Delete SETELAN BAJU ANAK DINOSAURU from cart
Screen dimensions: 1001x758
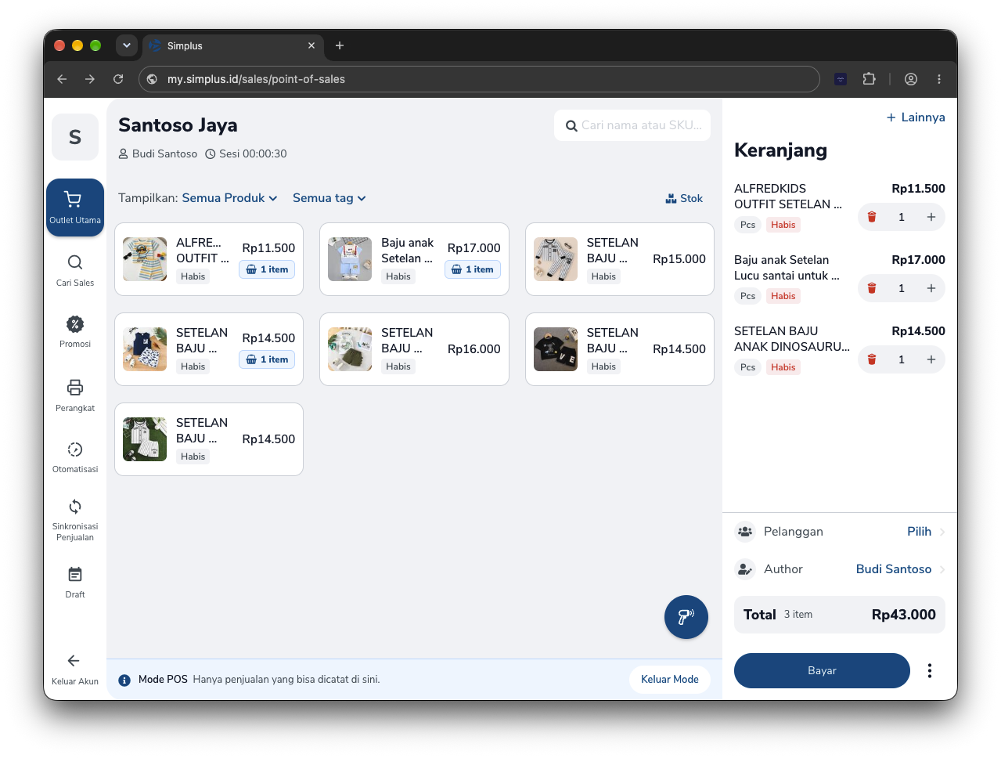(872, 359)
